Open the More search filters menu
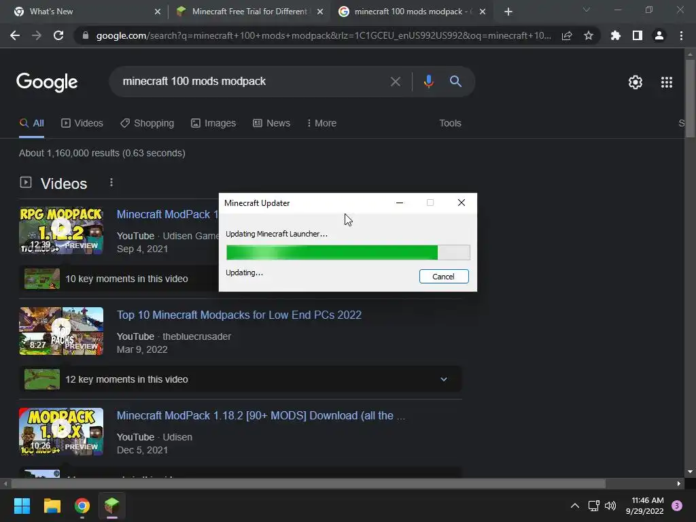 321,124
